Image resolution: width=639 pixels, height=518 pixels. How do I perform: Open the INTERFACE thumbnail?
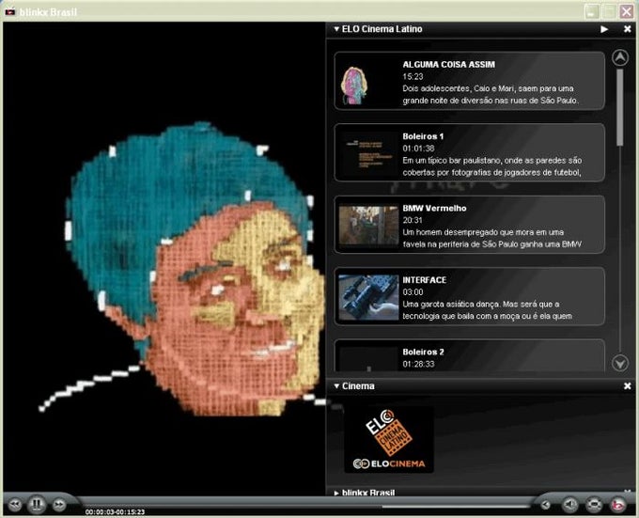[368, 297]
